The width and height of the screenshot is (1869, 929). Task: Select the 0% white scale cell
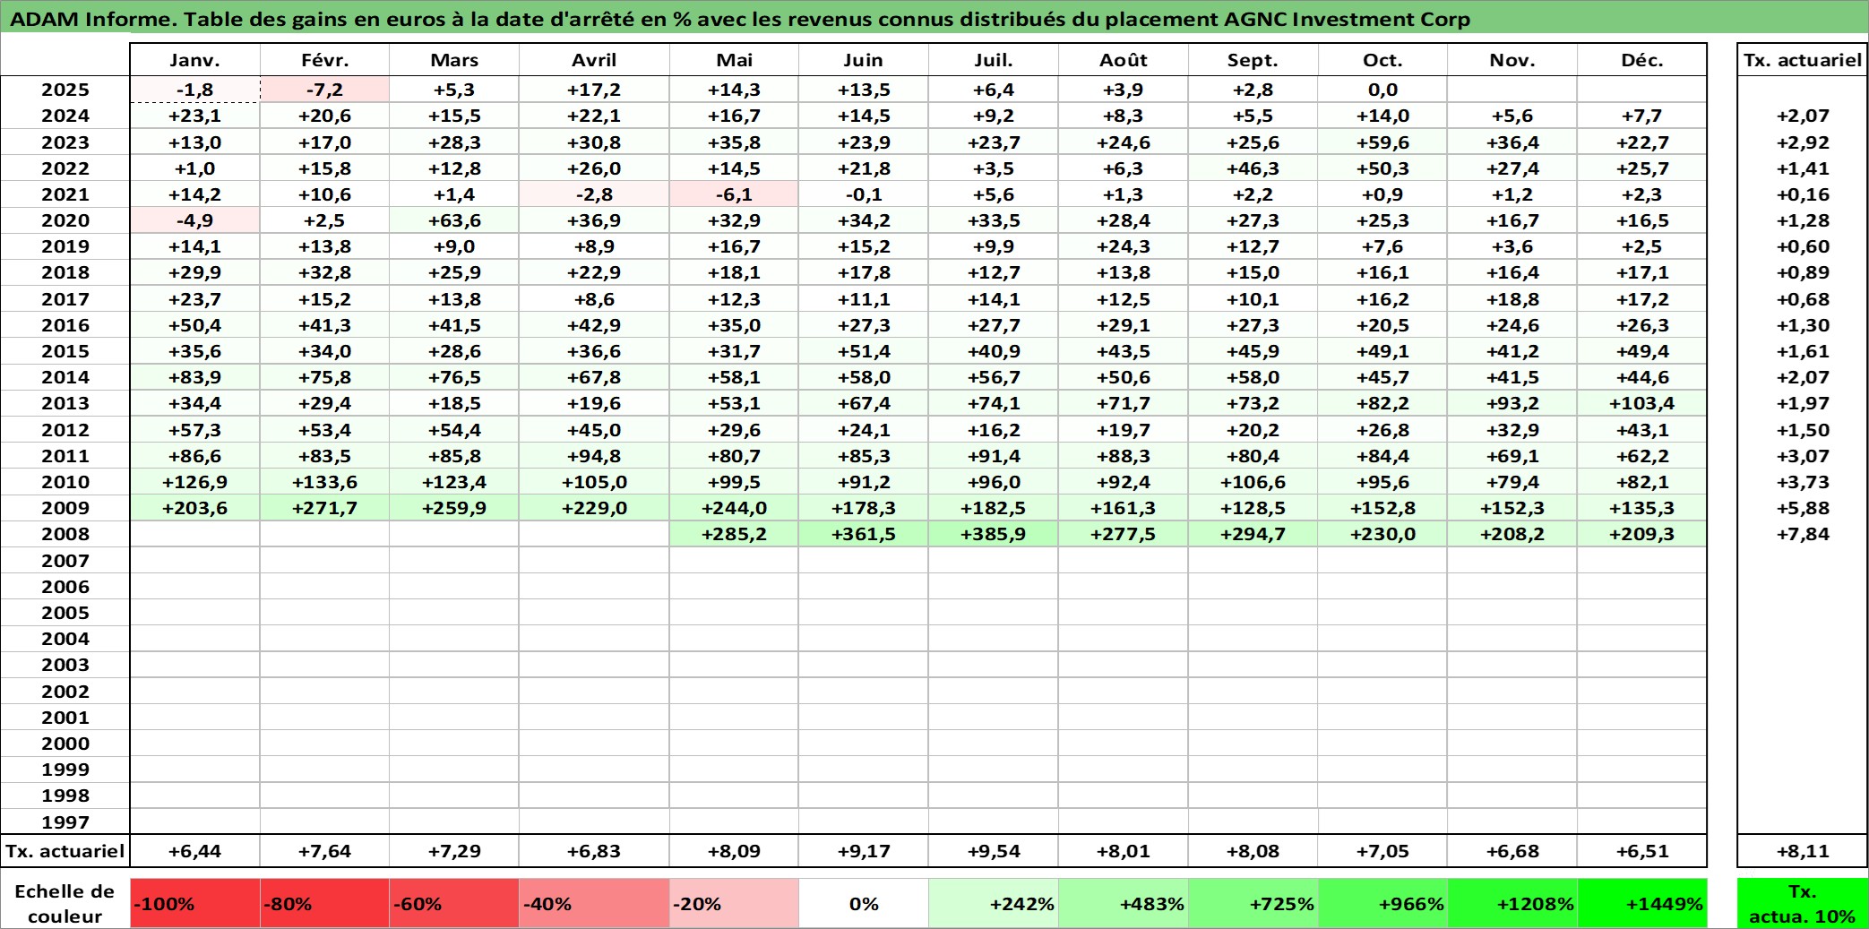(863, 903)
